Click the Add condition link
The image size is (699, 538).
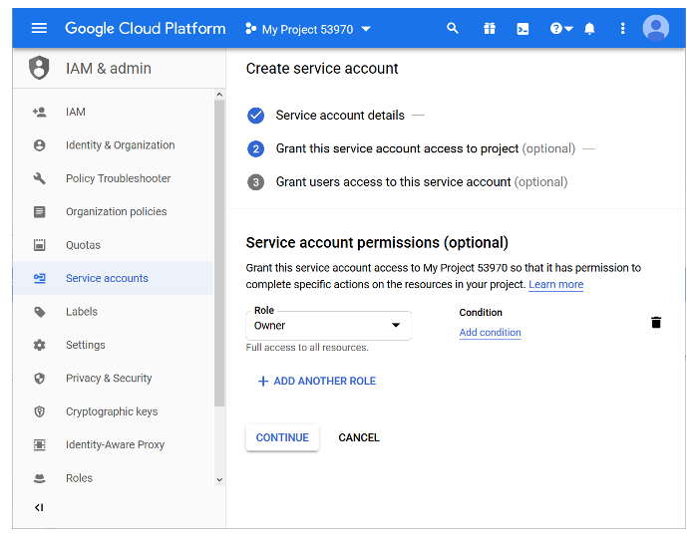(x=490, y=333)
